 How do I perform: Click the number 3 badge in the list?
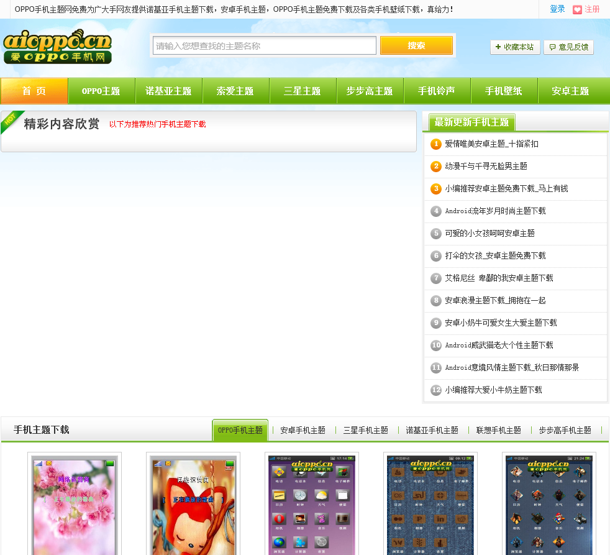coord(436,189)
